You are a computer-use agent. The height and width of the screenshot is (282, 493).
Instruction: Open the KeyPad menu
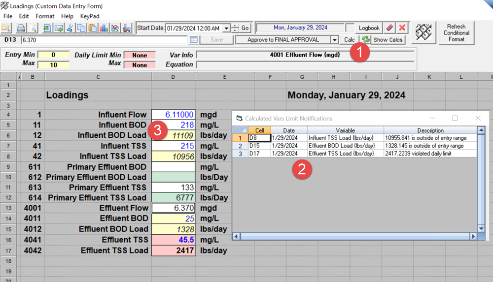tap(90, 16)
